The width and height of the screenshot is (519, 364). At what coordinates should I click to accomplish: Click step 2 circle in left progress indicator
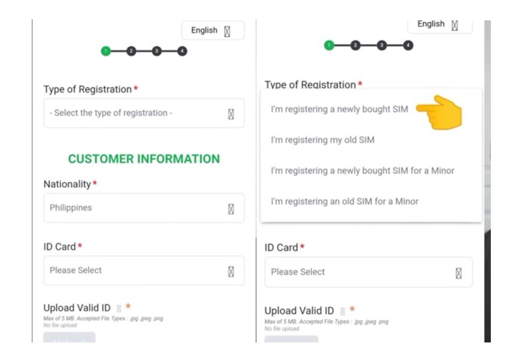pyautogui.click(x=131, y=51)
